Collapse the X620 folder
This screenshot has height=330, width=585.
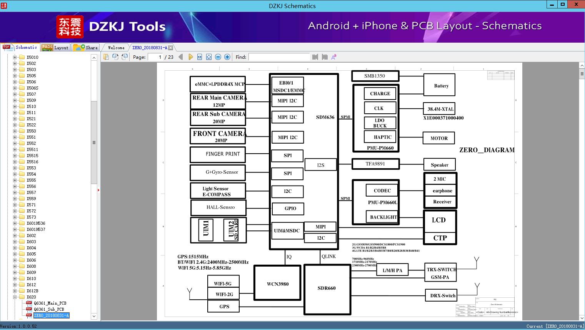coord(15,297)
